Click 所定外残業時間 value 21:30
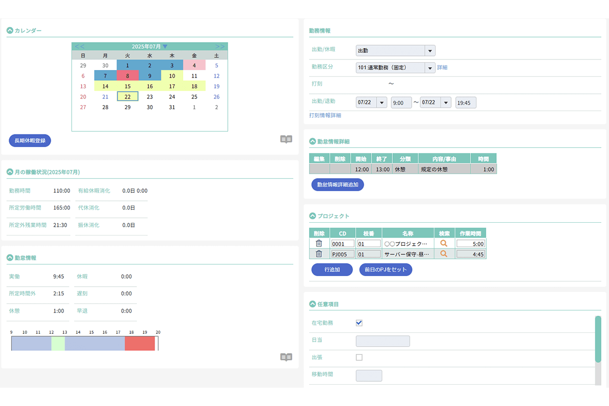609x406 pixels. pyautogui.click(x=60, y=225)
